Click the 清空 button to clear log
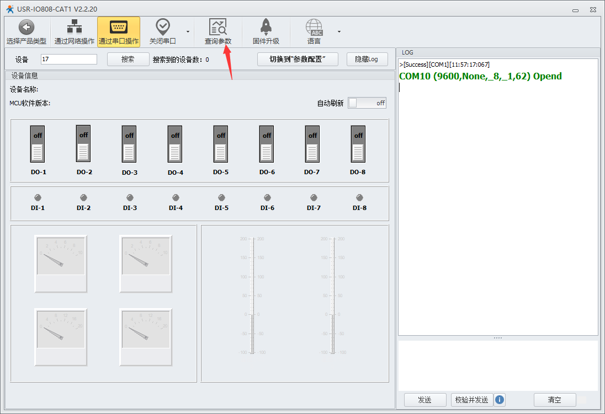 [554, 400]
